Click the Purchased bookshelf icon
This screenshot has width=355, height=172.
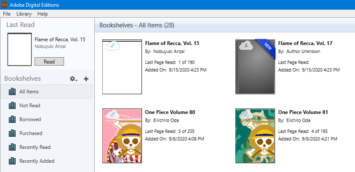tap(12, 133)
